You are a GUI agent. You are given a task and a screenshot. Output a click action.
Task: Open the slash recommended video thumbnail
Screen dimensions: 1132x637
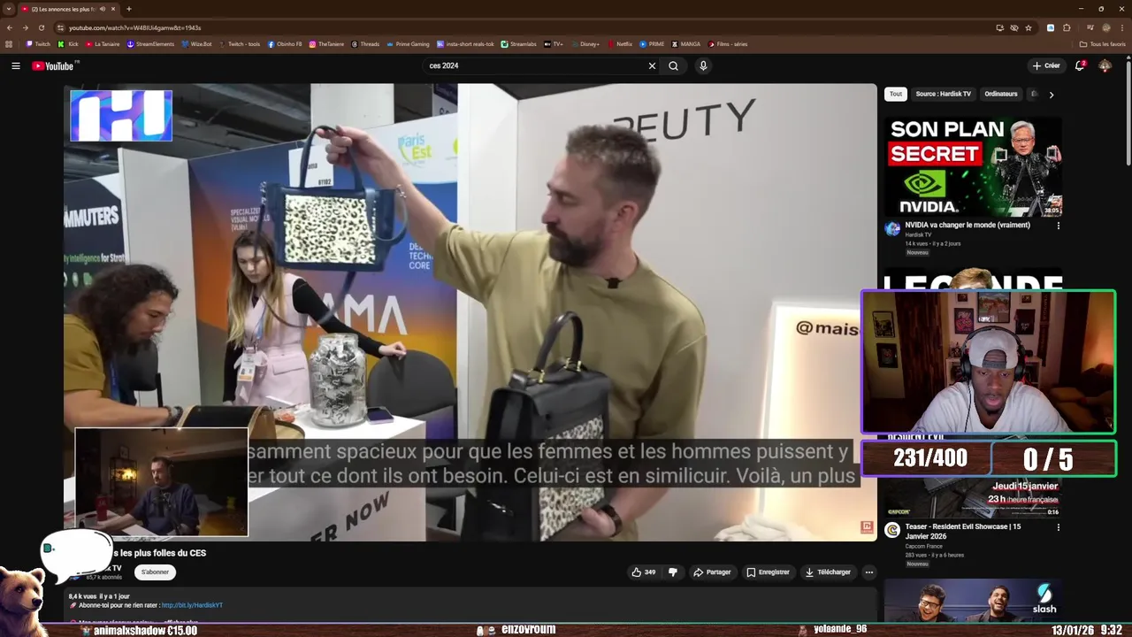point(973,600)
